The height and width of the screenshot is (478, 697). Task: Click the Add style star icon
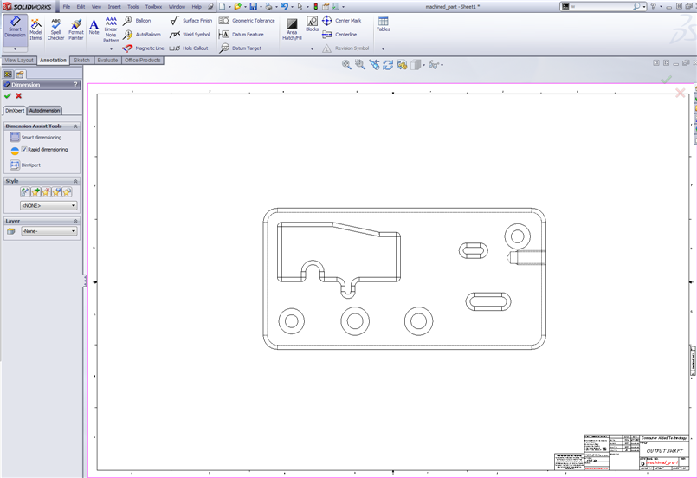[x=35, y=192]
